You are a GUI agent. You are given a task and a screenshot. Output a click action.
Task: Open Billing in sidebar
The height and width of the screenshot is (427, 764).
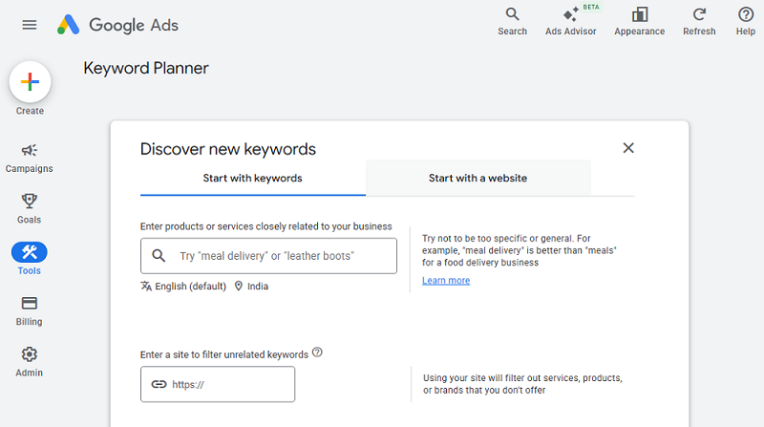[x=30, y=311]
